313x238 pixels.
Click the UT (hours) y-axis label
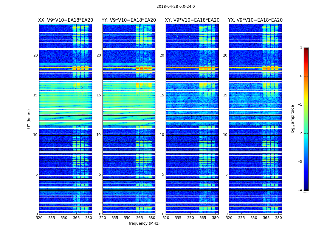tap(29, 119)
